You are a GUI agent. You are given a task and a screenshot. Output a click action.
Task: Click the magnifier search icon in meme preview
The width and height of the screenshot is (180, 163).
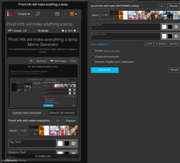click(38, 14)
